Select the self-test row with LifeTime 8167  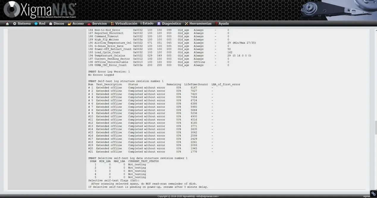pos(150,88)
